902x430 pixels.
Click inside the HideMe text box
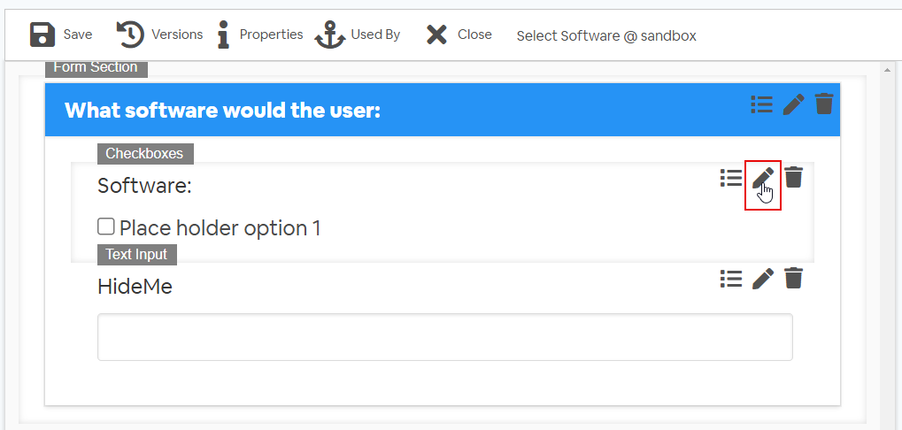click(444, 337)
